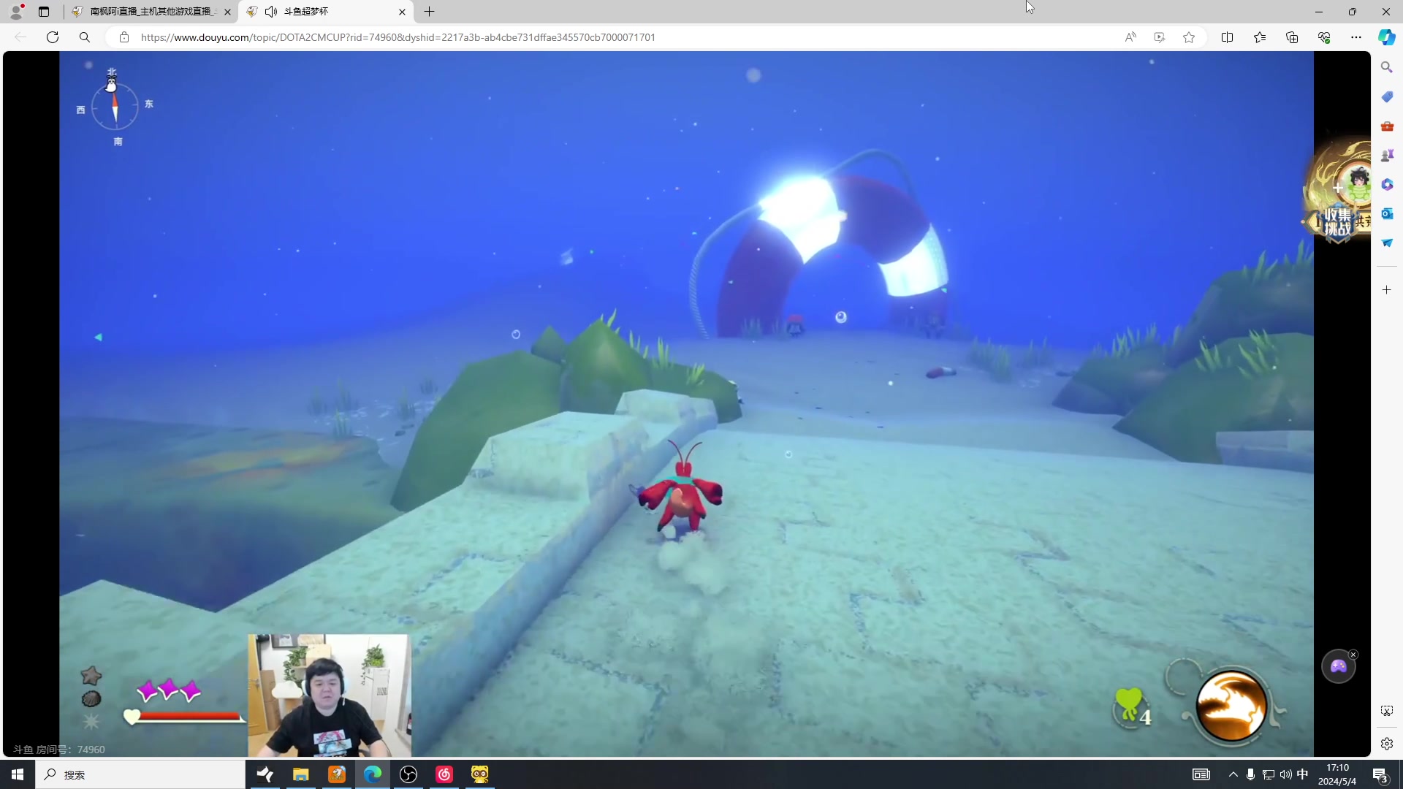Open File Explorer from the taskbar
Screen dimensions: 1403x789
coord(301,774)
